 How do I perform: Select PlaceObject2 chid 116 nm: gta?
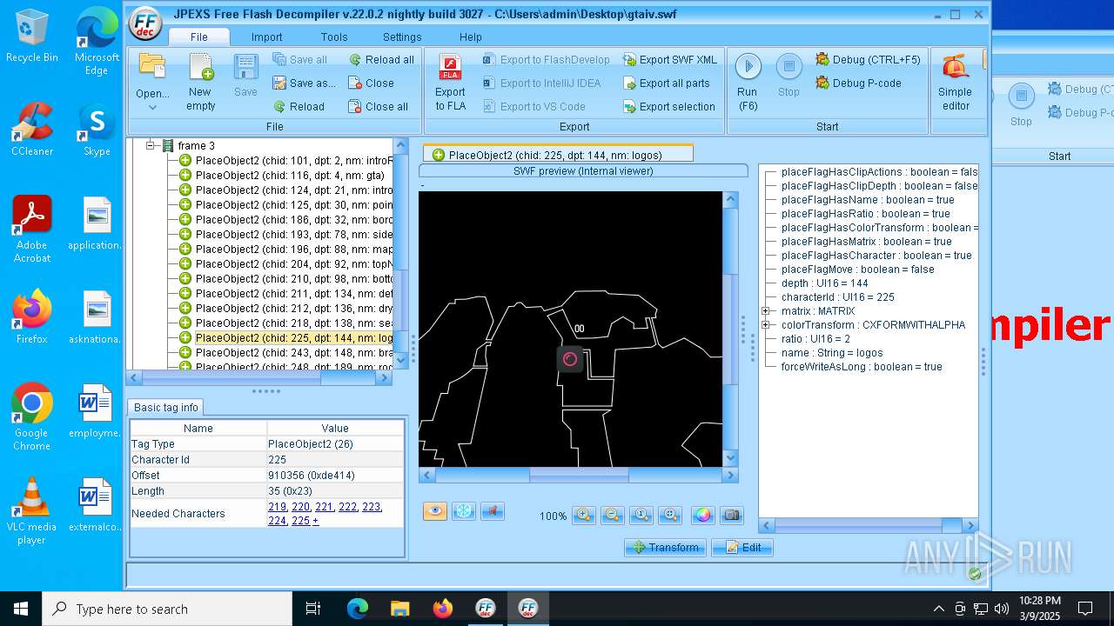(x=286, y=176)
